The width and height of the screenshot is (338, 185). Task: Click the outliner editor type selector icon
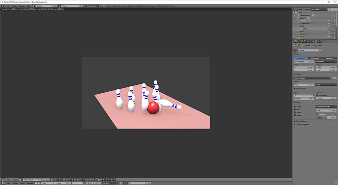[x=295, y=9]
